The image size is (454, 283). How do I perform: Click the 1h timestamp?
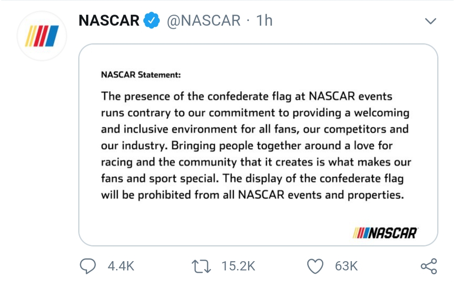[264, 21]
